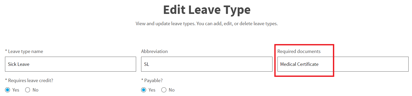Choose No radio for Requires leave credit
The width and height of the screenshot is (412, 96).
click(x=28, y=90)
